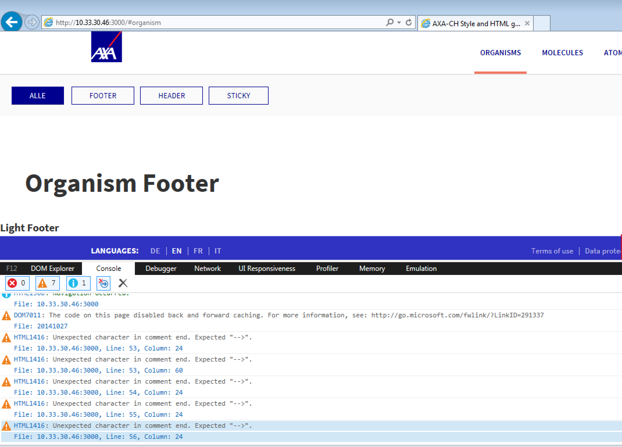
Task: Refresh the page using the address bar icon
Action: [409, 22]
